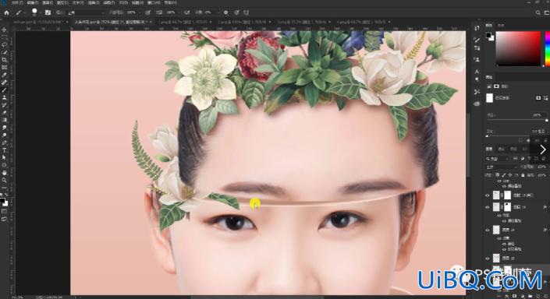
Task: Click the lock all layers padlock icon
Action: pos(523,175)
